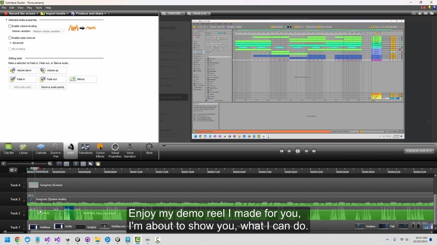Viewport: 437px width, 245px height.
Task: Click the timeline zoom slider
Action: click(x=33, y=164)
